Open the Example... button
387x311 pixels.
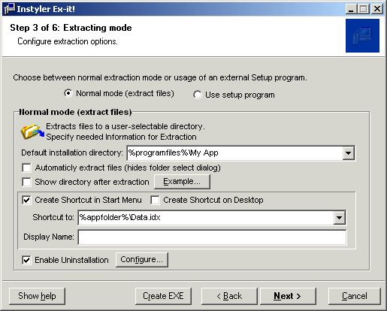click(x=182, y=182)
